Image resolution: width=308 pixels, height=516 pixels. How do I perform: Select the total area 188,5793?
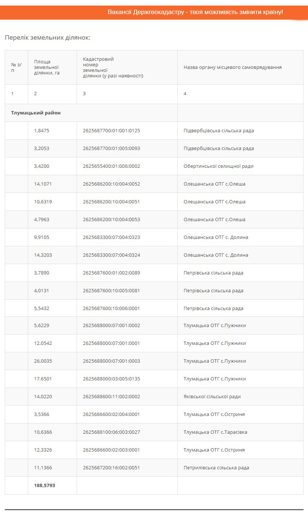44,485
